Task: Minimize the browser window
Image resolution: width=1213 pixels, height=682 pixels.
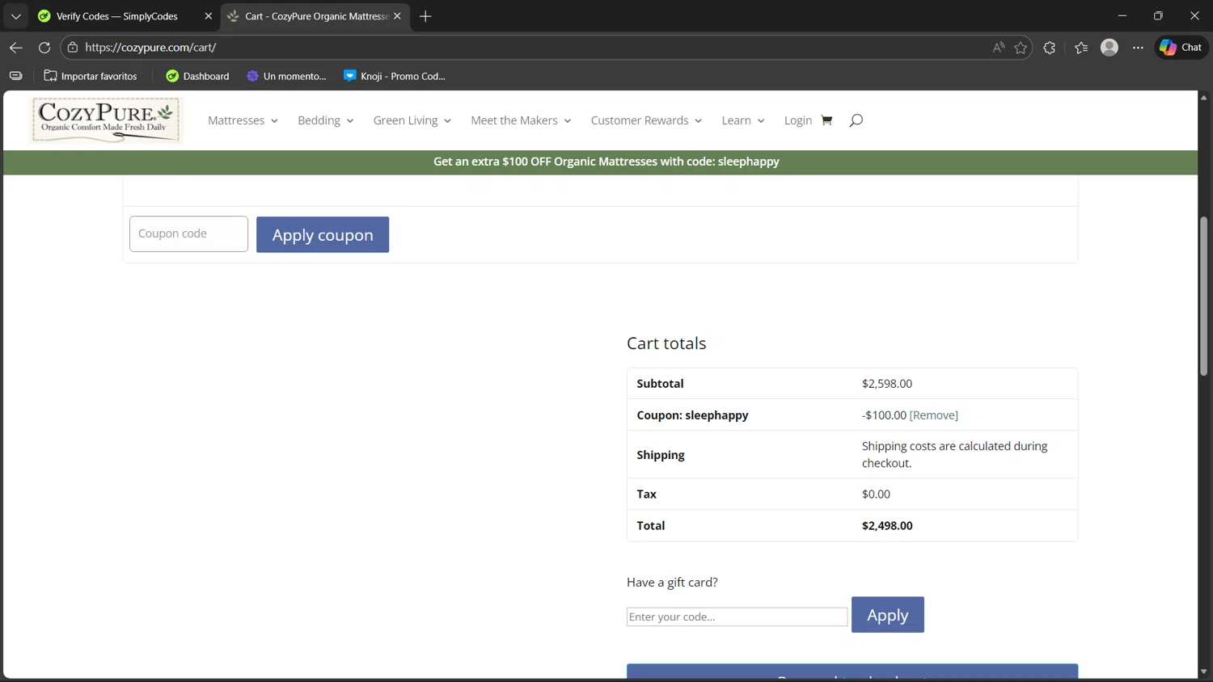Action: 1122,16
